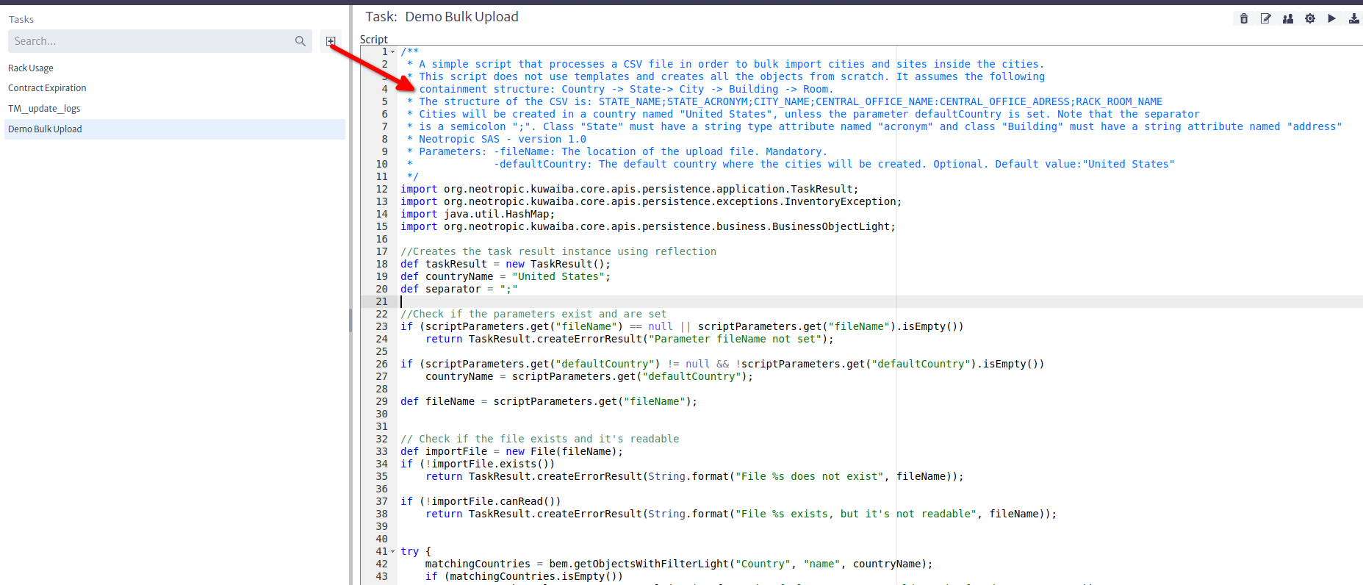This screenshot has width=1363, height=585.
Task: Open task parameters with the gear icon
Action: (x=1309, y=18)
